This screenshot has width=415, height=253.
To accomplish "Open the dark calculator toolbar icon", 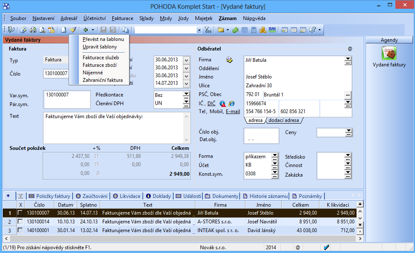I will click(253, 30).
